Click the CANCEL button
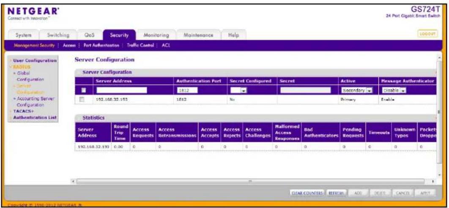Viewport: 449px width, 208px height. [x=402, y=193]
